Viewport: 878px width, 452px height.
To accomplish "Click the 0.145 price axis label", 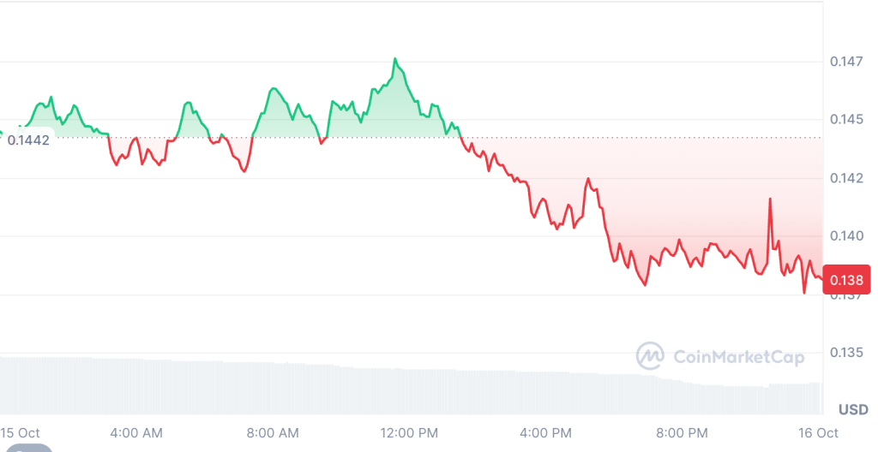I will (x=846, y=119).
